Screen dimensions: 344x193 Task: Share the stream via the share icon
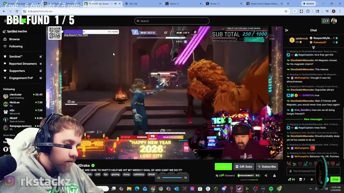point(266,176)
